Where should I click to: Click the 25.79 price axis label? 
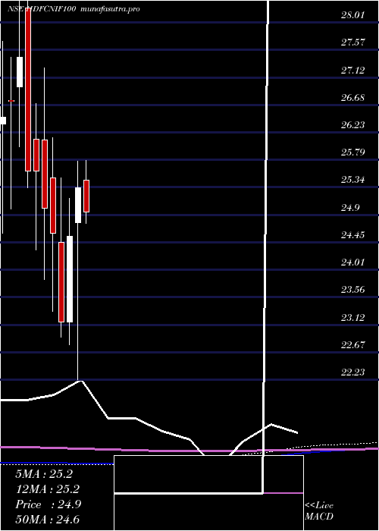[353, 152]
